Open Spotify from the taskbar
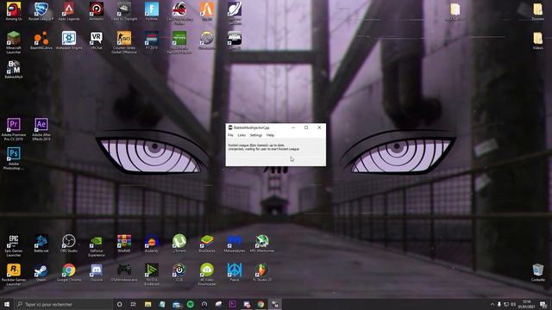Screen dimensions: 552x310 click(x=191, y=304)
